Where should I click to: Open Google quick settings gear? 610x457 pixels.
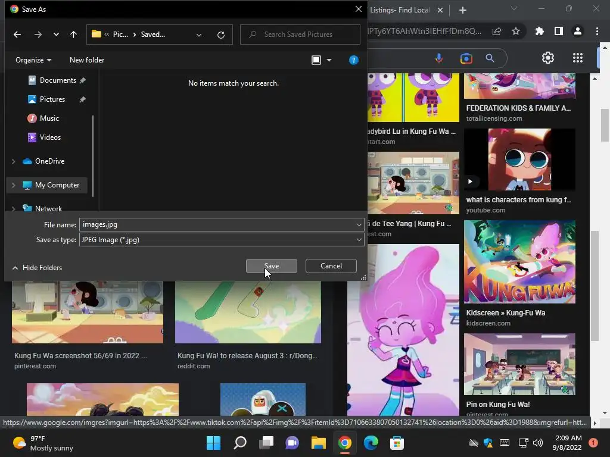548,58
